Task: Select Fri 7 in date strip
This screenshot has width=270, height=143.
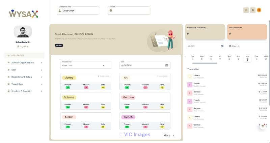Action: 220,58
